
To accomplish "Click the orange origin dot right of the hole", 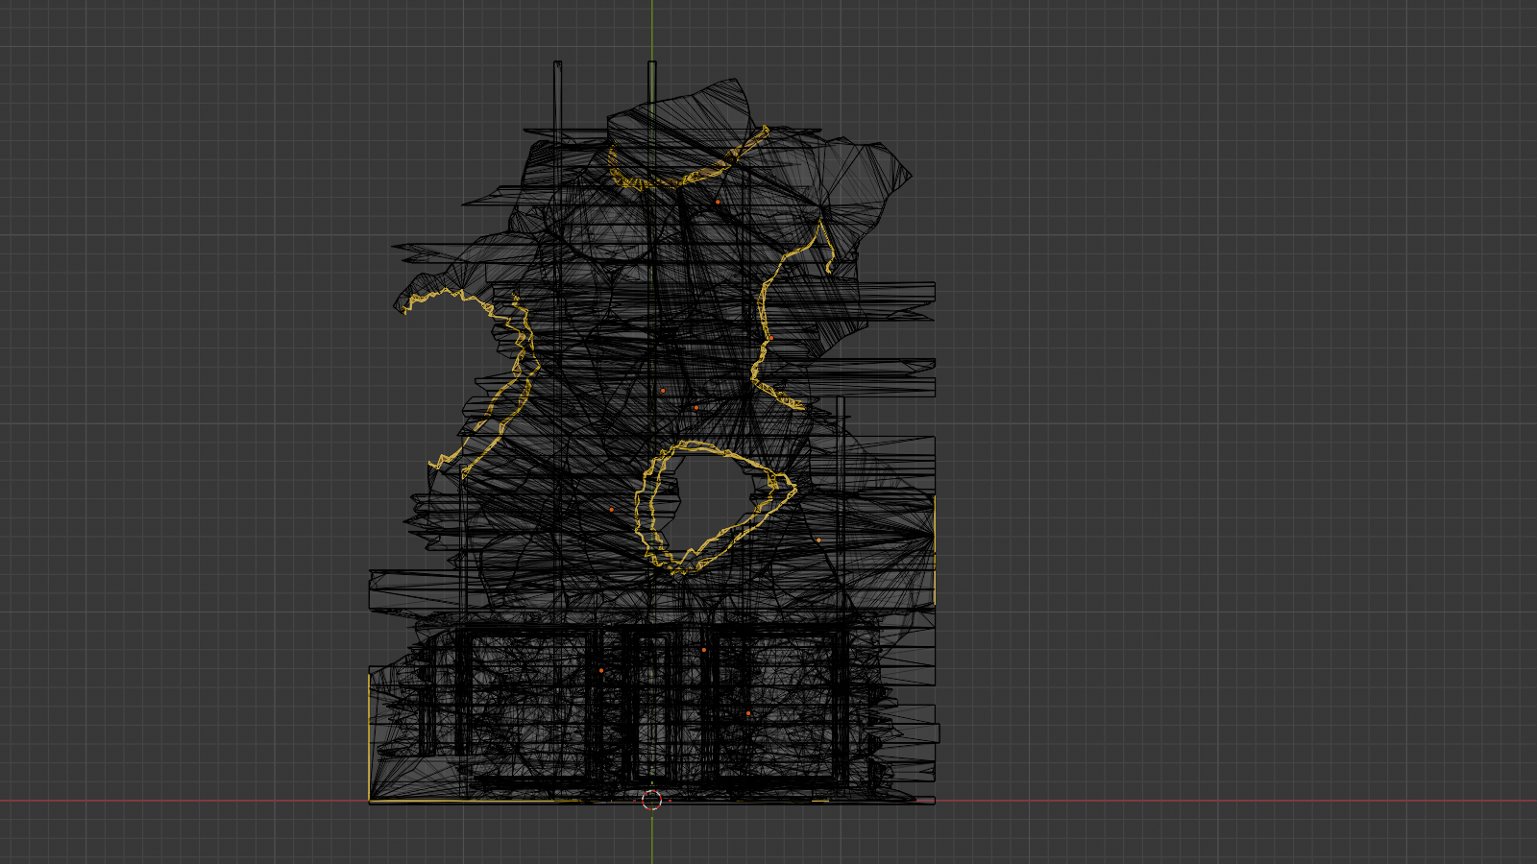I will tap(818, 540).
